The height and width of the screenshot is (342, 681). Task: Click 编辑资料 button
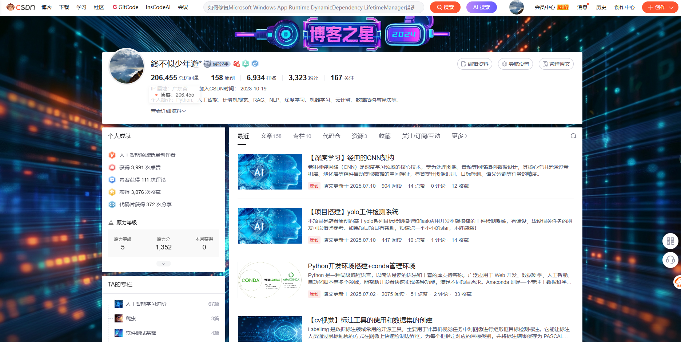(x=475, y=64)
